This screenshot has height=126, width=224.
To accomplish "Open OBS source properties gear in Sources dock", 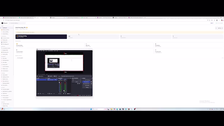I will point(51,94).
